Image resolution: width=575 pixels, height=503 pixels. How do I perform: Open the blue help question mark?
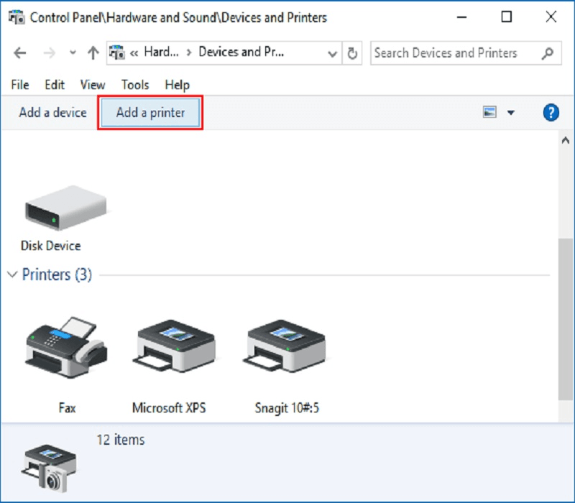point(551,112)
